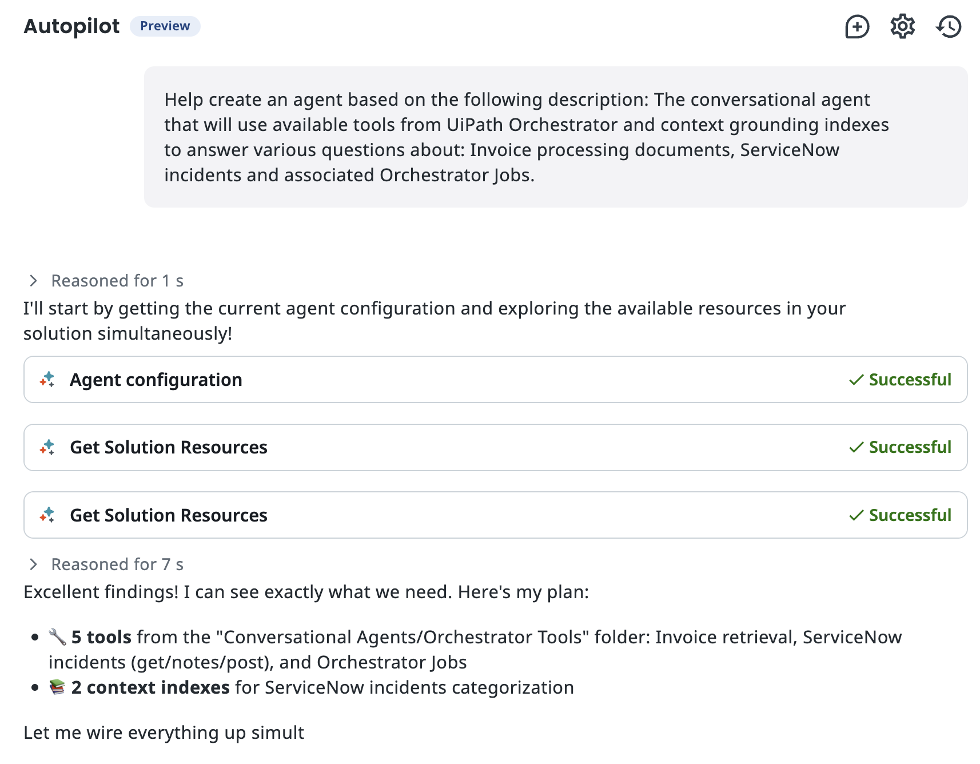
Task: Click the 'Let me wire everything up' text
Action: coord(164,733)
